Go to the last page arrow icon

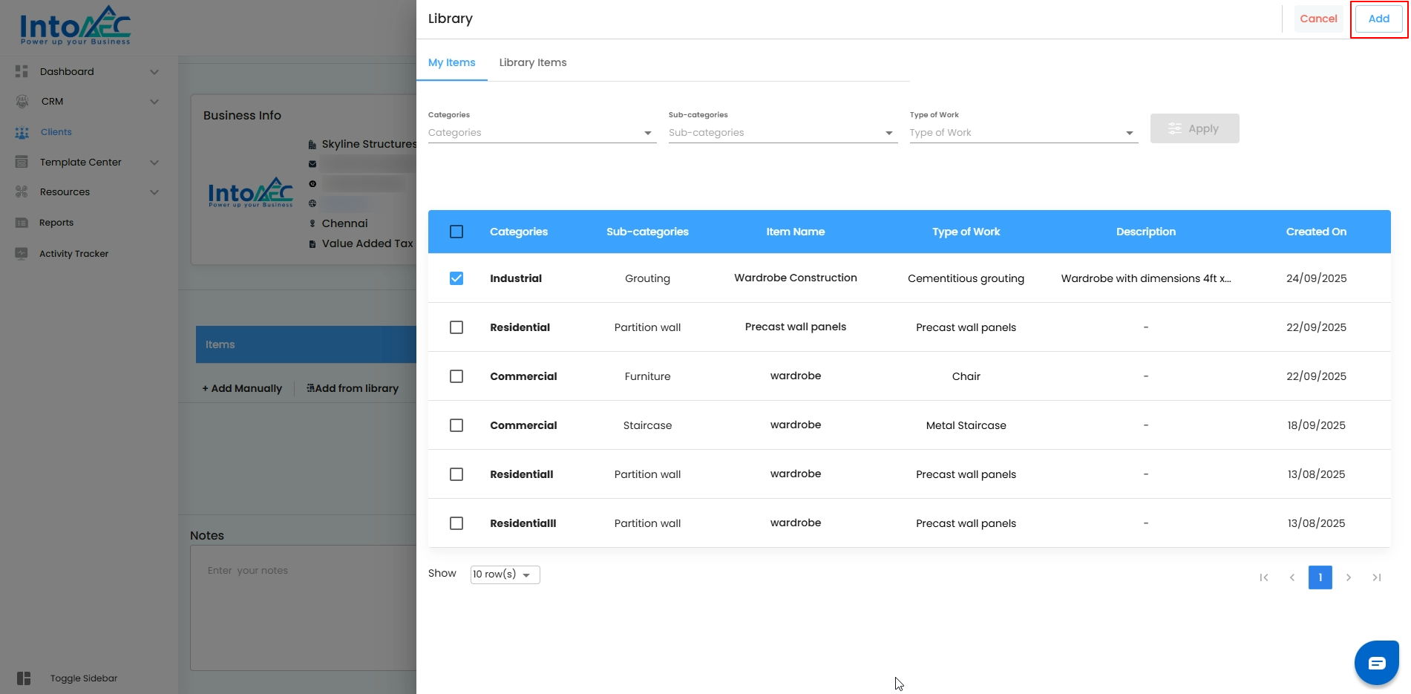(1376, 577)
